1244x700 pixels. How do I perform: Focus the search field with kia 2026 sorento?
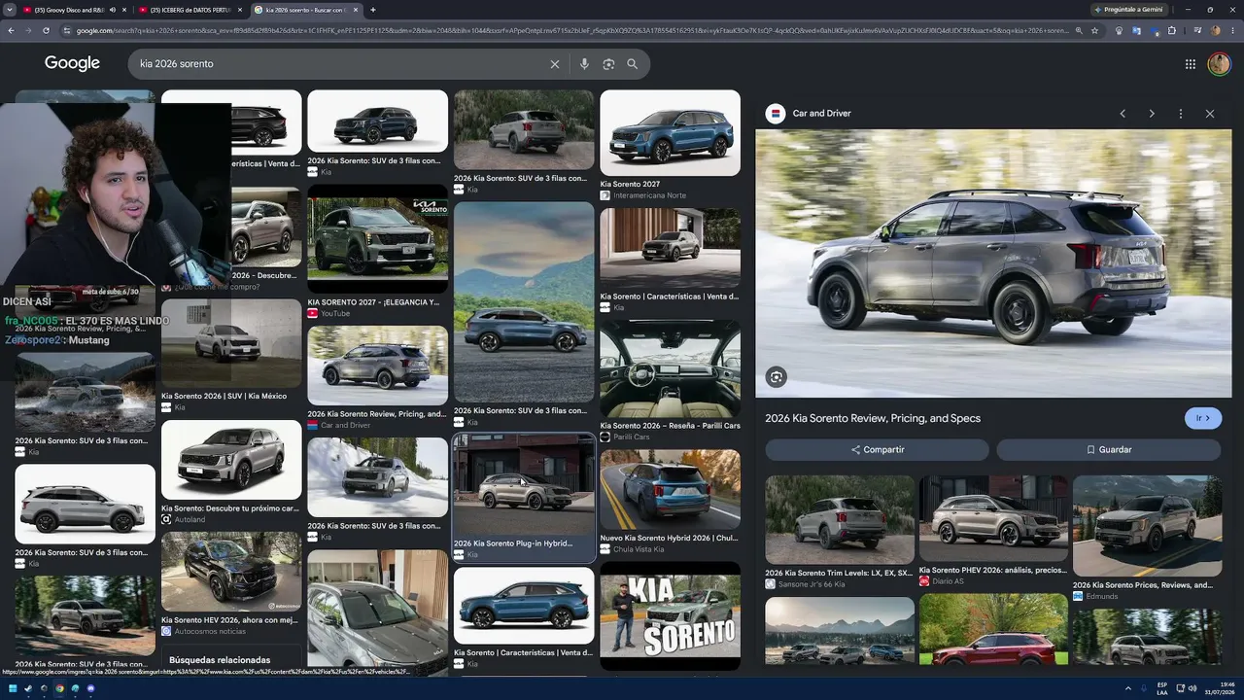340,64
